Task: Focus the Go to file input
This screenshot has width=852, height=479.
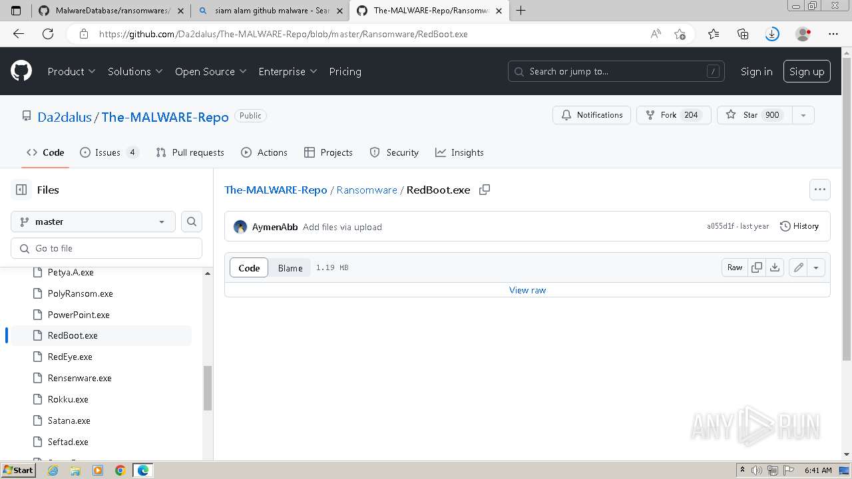Action: [x=106, y=248]
